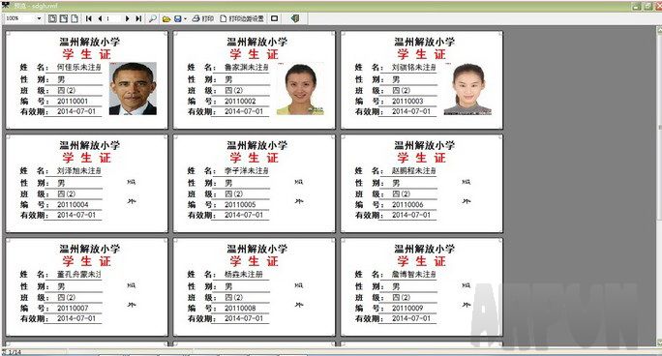Click the magnifier search icon
The height and width of the screenshot is (356, 662).
(152, 18)
